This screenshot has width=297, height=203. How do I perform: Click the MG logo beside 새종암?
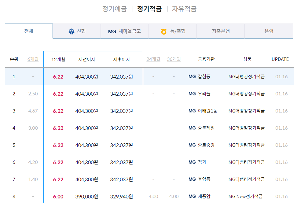point(192,196)
